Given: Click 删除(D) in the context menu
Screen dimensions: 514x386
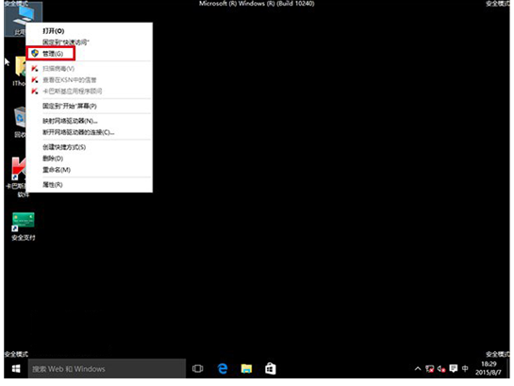Looking at the screenshot, I should 89,159.
